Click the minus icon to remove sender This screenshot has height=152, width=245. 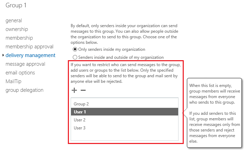(83, 90)
